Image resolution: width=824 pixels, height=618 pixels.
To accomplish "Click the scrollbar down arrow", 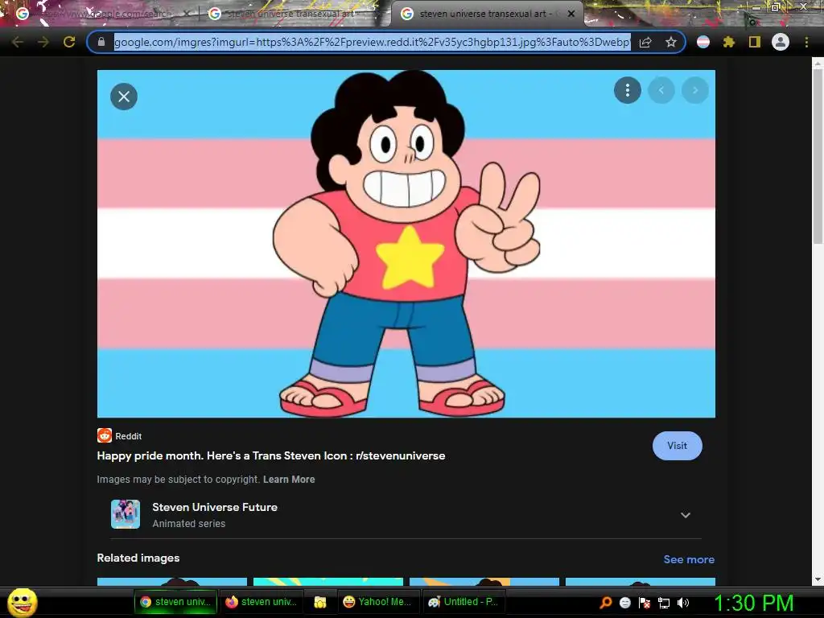I will pos(818,579).
